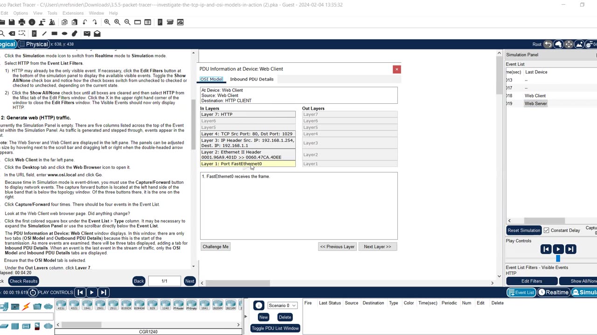Click the Challenge Me button
Image resolution: width=597 pixels, height=335 pixels.
point(215,247)
